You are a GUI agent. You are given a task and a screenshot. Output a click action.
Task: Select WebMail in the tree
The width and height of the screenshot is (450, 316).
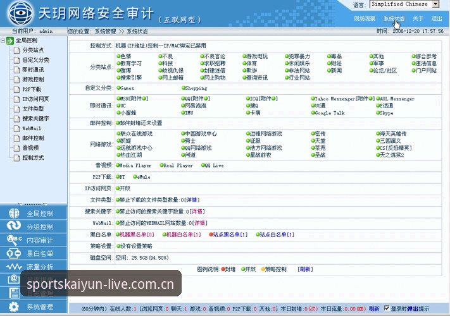32,129
